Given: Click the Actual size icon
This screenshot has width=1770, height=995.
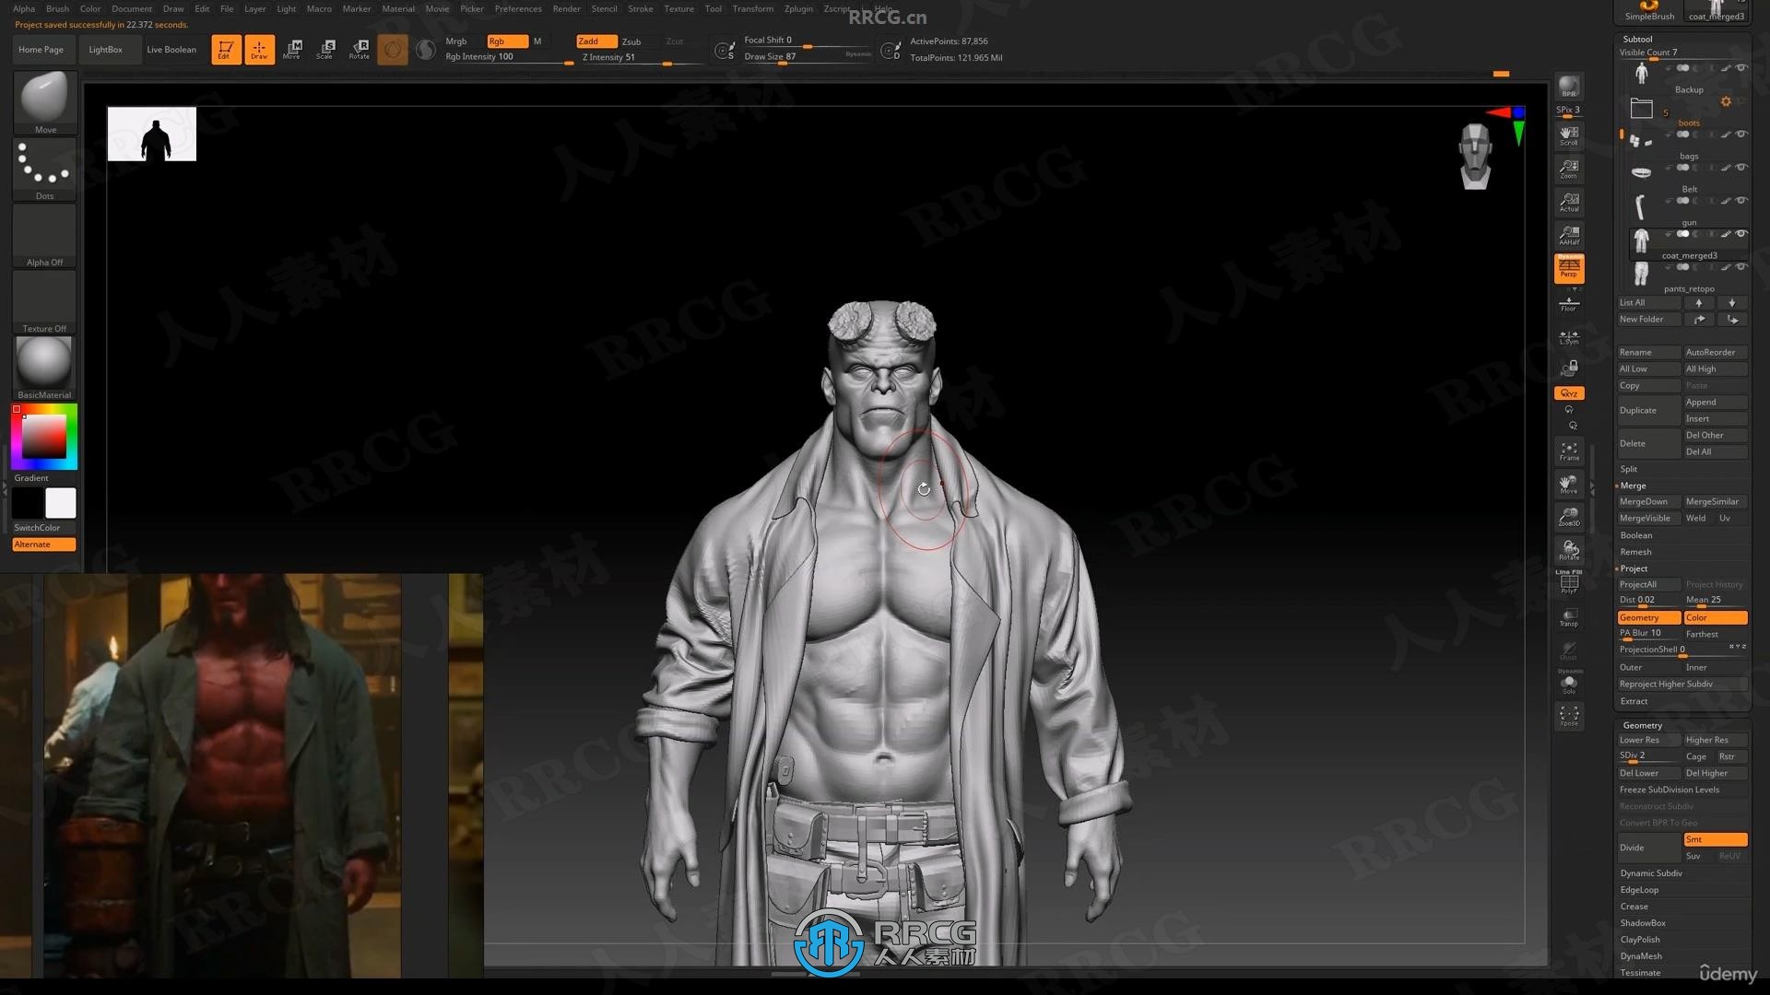Looking at the screenshot, I should [x=1568, y=203].
